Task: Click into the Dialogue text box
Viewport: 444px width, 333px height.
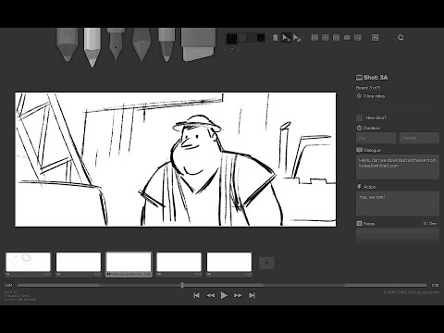Action: coord(398,166)
